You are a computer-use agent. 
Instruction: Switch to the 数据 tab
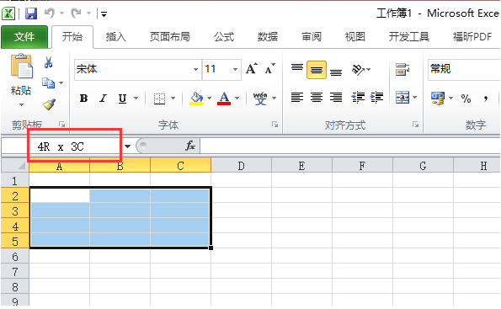coord(268,37)
